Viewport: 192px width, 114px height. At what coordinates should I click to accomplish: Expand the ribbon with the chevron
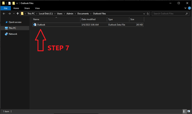pos(185,9)
